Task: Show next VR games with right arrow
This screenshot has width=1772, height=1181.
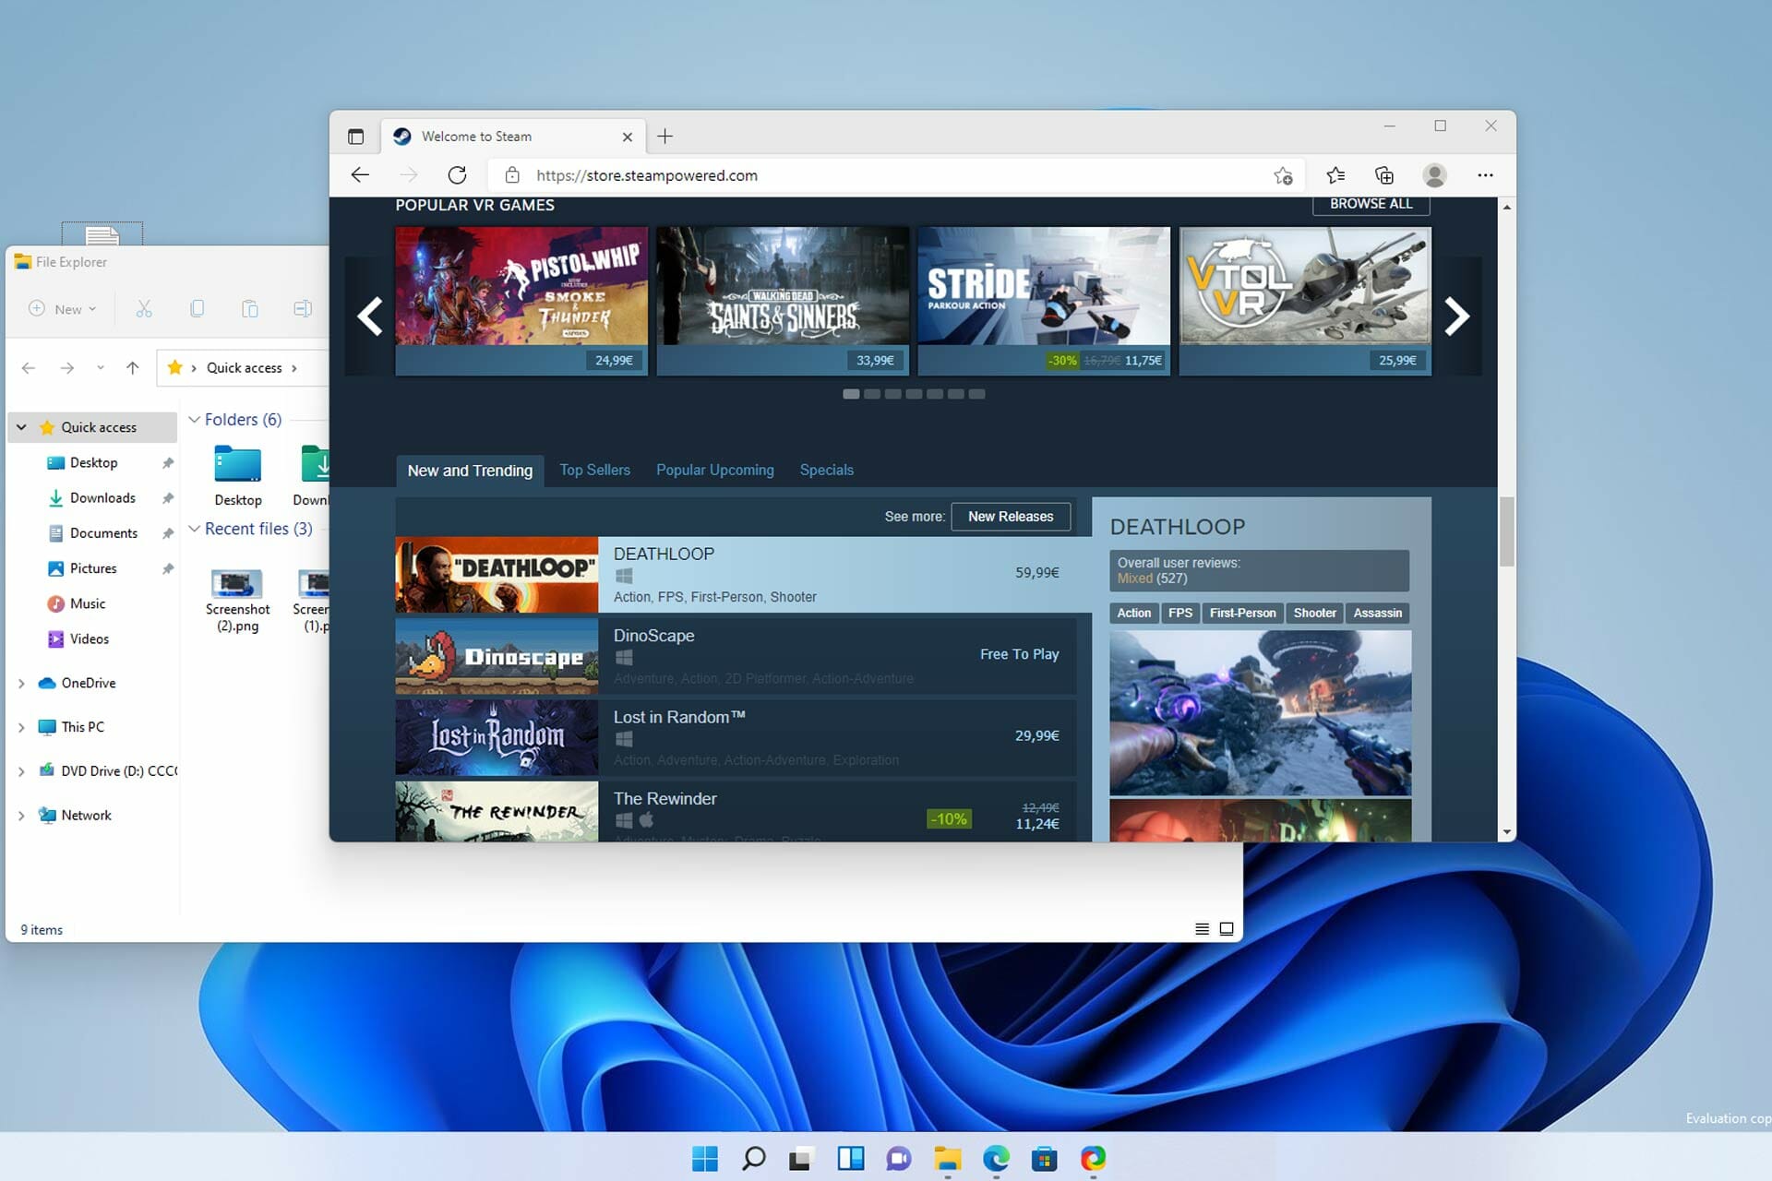Action: (1456, 316)
